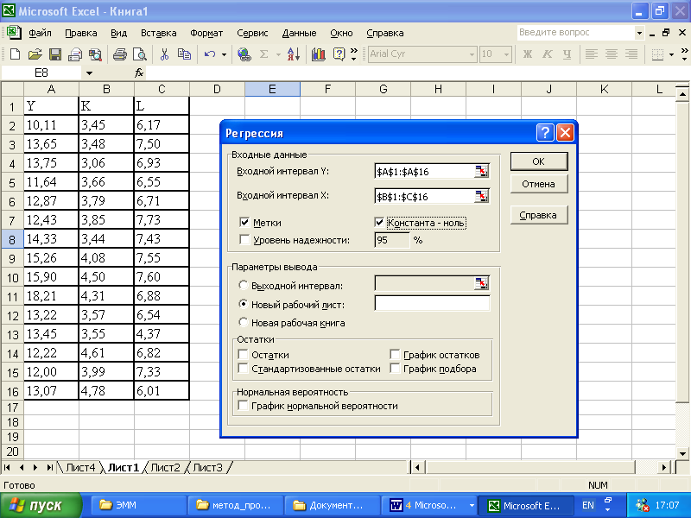Screen dimensions: 691x518
Task: Click OK in the Регрессия dialog
Action: (538, 161)
